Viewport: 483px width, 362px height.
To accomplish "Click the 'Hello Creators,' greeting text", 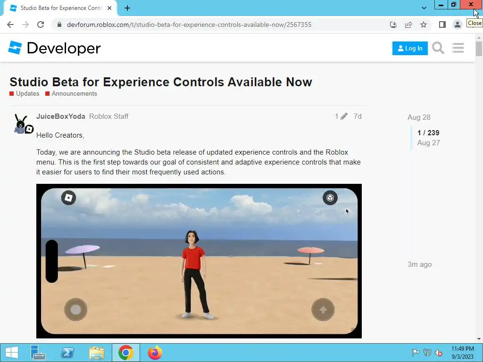I will [60, 135].
